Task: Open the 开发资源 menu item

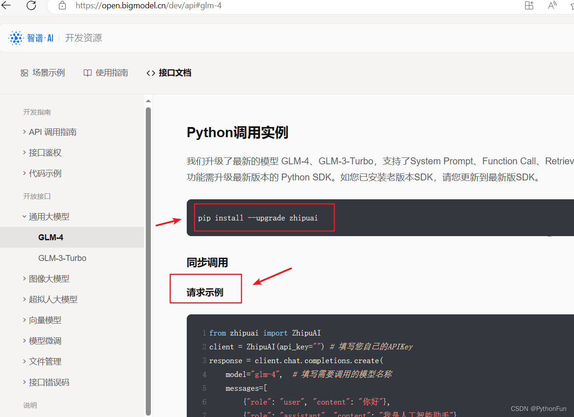Action: [83, 37]
